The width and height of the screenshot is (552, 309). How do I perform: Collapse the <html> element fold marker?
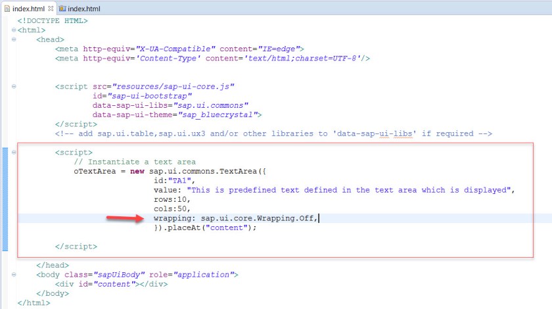(x=14, y=30)
